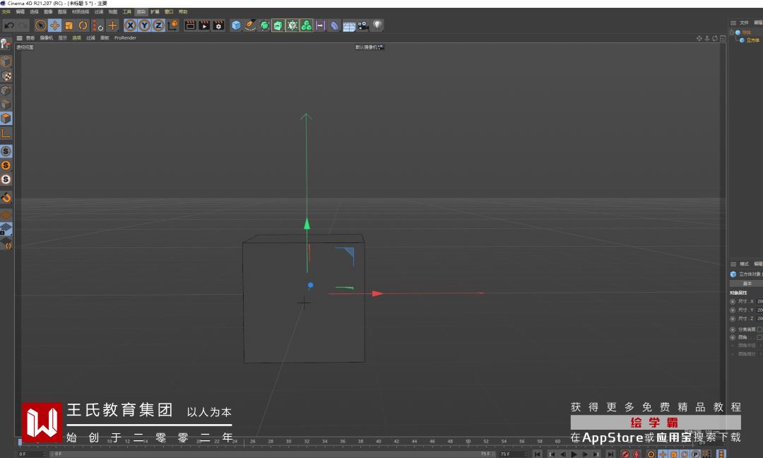Open the highlighted Render menu
Viewport: 763px width, 458px height.
coord(141,12)
